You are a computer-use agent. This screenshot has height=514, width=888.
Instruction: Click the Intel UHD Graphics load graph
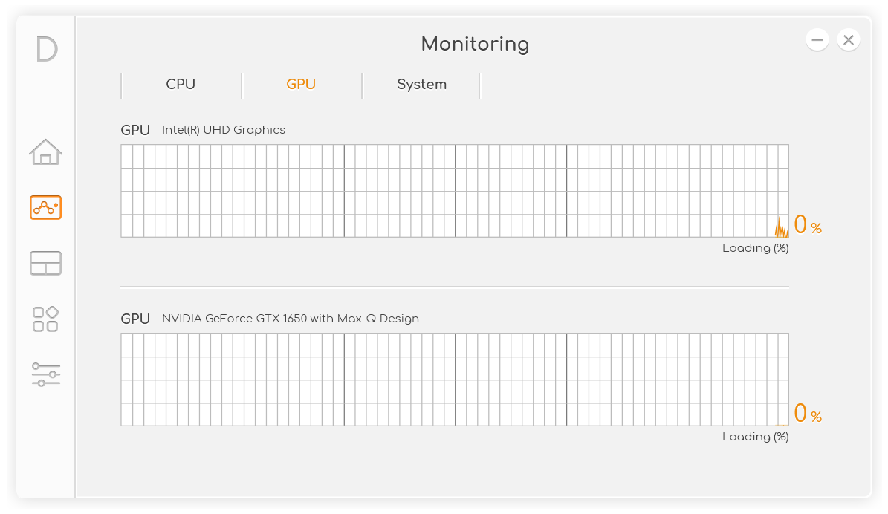point(454,191)
